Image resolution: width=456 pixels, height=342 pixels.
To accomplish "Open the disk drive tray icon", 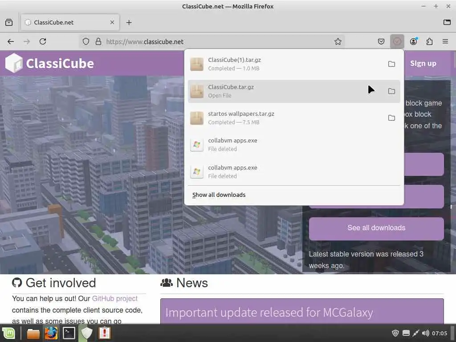I will click(x=406, y=333).
